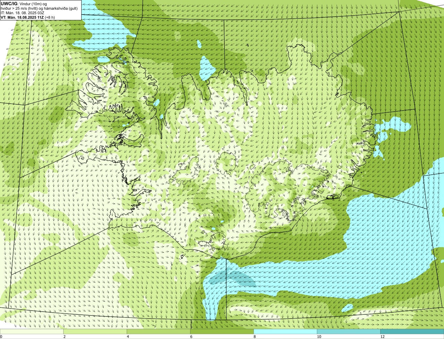Click the scale label "12"

click(382, 337)
